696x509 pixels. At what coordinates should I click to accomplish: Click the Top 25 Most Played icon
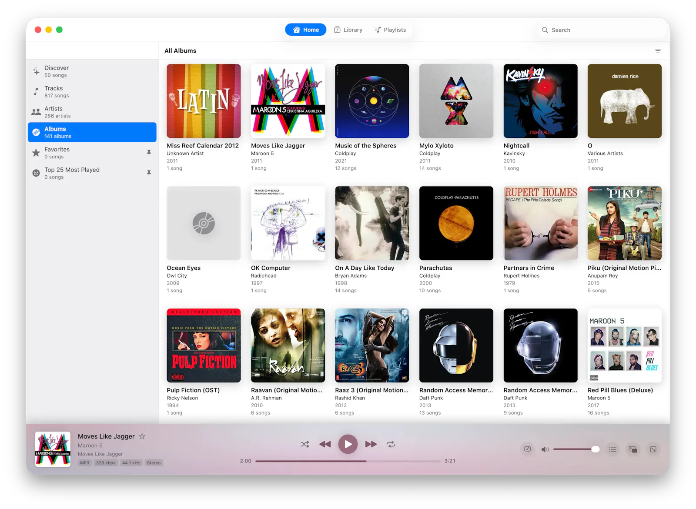pyautogui.click(x=36, y=173)
